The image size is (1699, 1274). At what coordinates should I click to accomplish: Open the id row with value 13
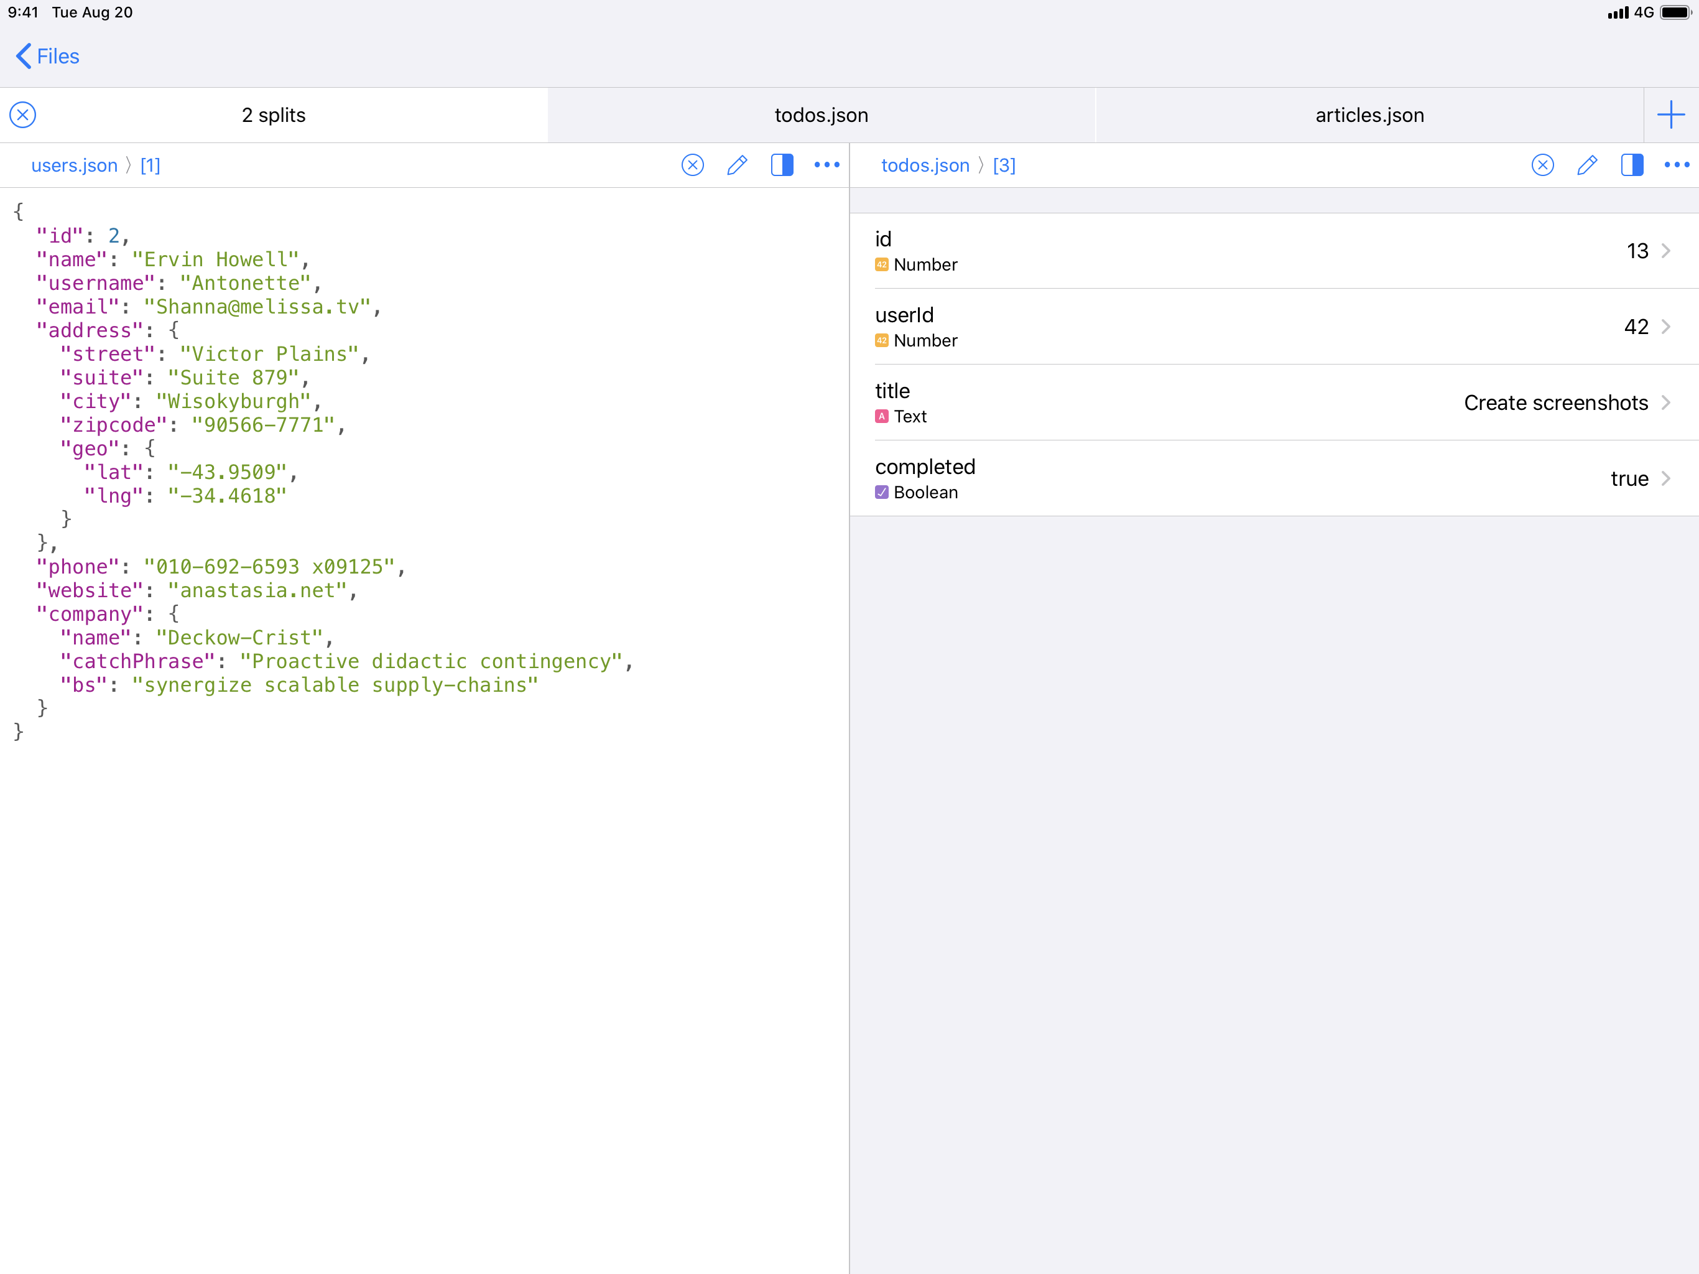tap(1273, 251)
